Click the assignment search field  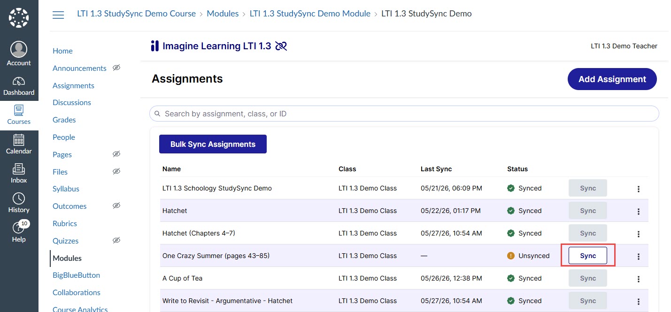click(x=404, y=114)
